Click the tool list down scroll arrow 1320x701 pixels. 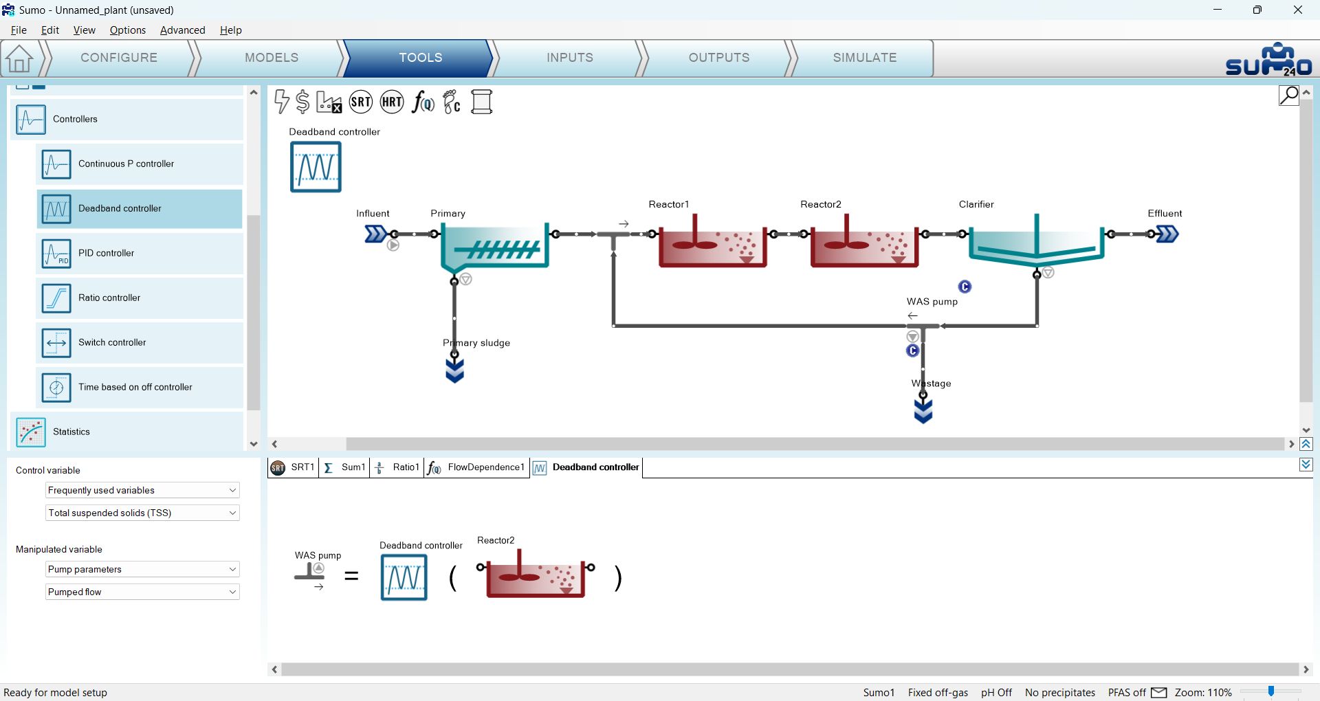(254, 445)
